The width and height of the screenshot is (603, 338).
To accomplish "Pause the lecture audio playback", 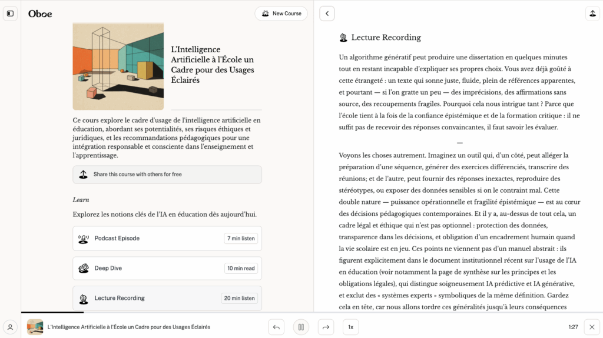I will (301, 327).
